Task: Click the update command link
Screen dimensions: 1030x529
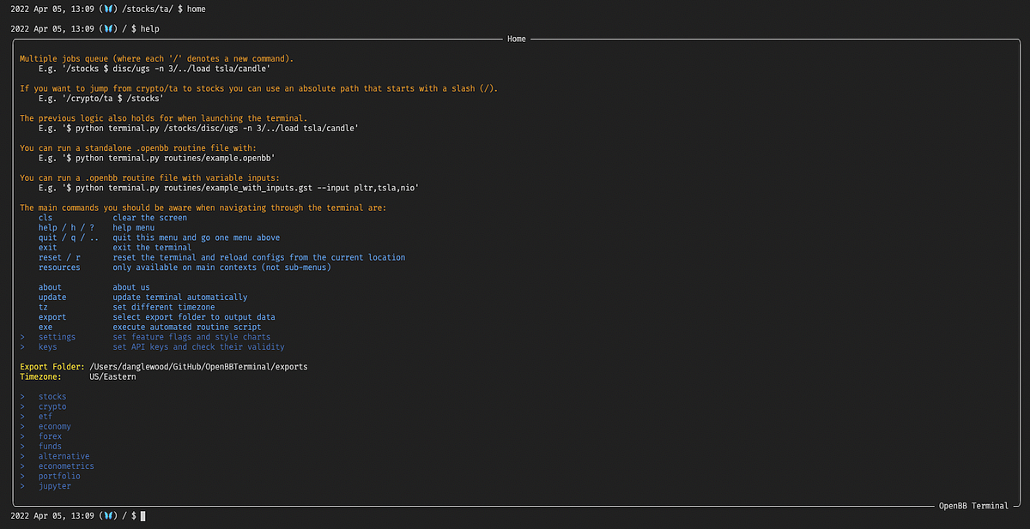Action: (x=51, y=297)
